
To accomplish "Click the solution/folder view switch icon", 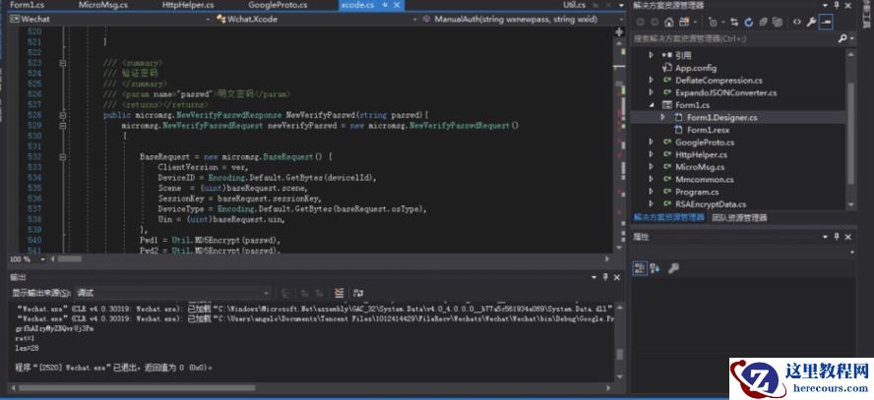I will (x=684, y=22).
